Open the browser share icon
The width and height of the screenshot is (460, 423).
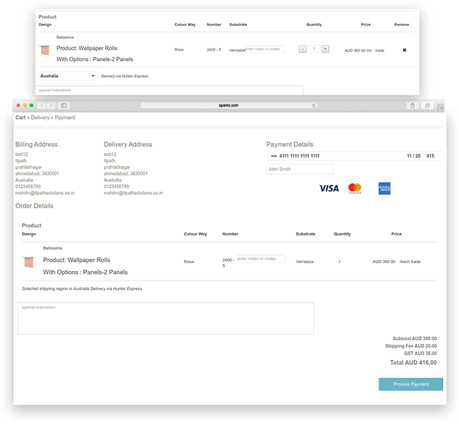click(x=412, y=105)
